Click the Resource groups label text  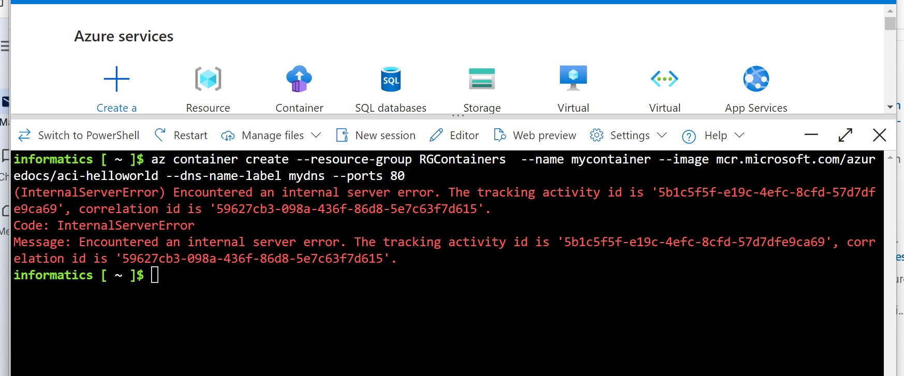tap(208, 108)
